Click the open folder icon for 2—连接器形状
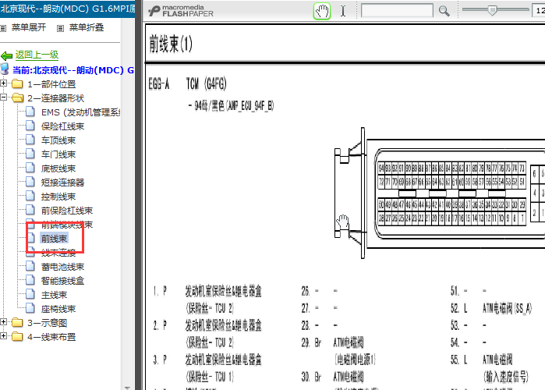The image size is (545, 390). click(x=17, y=98)
